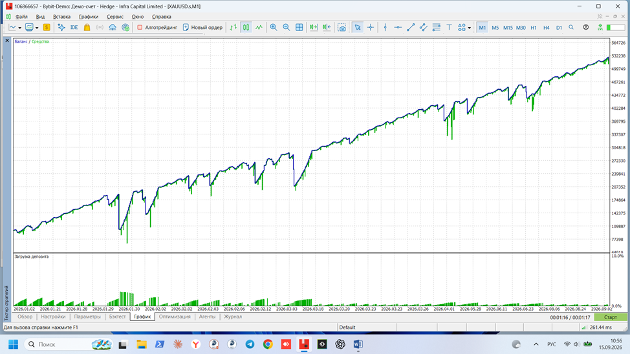Screen dimensions: 630x354
Task: Click the green LVL level icon
Action: click(600, 27)
